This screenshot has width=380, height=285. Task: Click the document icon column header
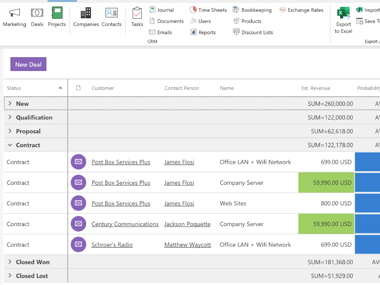coord(78,88)
